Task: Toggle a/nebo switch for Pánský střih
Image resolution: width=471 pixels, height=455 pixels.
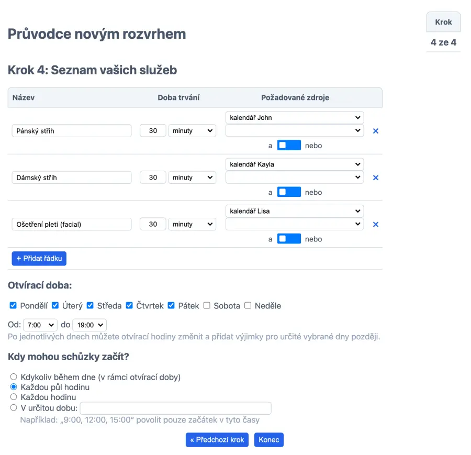Action: pos(289,146)
